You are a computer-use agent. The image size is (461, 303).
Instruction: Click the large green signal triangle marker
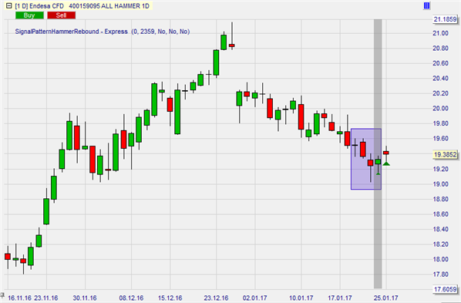386,163
